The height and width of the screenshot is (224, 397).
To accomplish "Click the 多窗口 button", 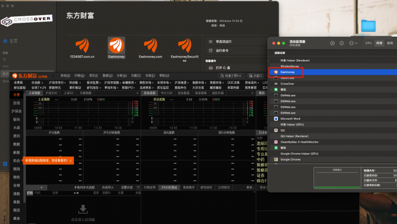I will 255,76.
